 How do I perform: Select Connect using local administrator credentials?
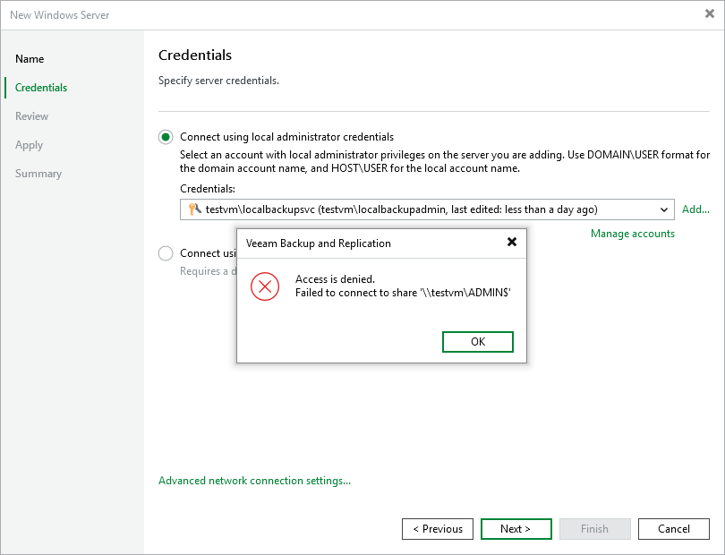pyautogui.click(x=166, y=137)
